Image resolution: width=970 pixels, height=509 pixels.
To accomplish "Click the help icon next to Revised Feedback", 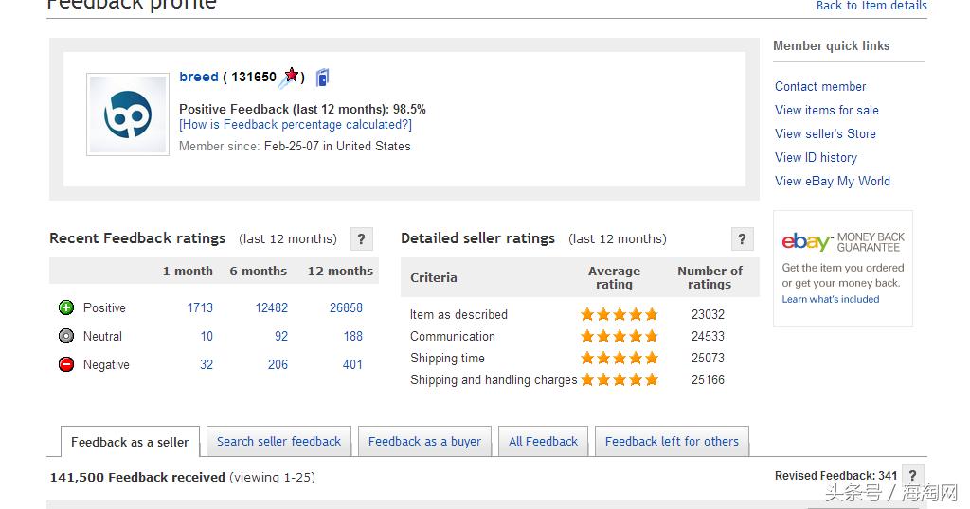I will coord(912,476).
